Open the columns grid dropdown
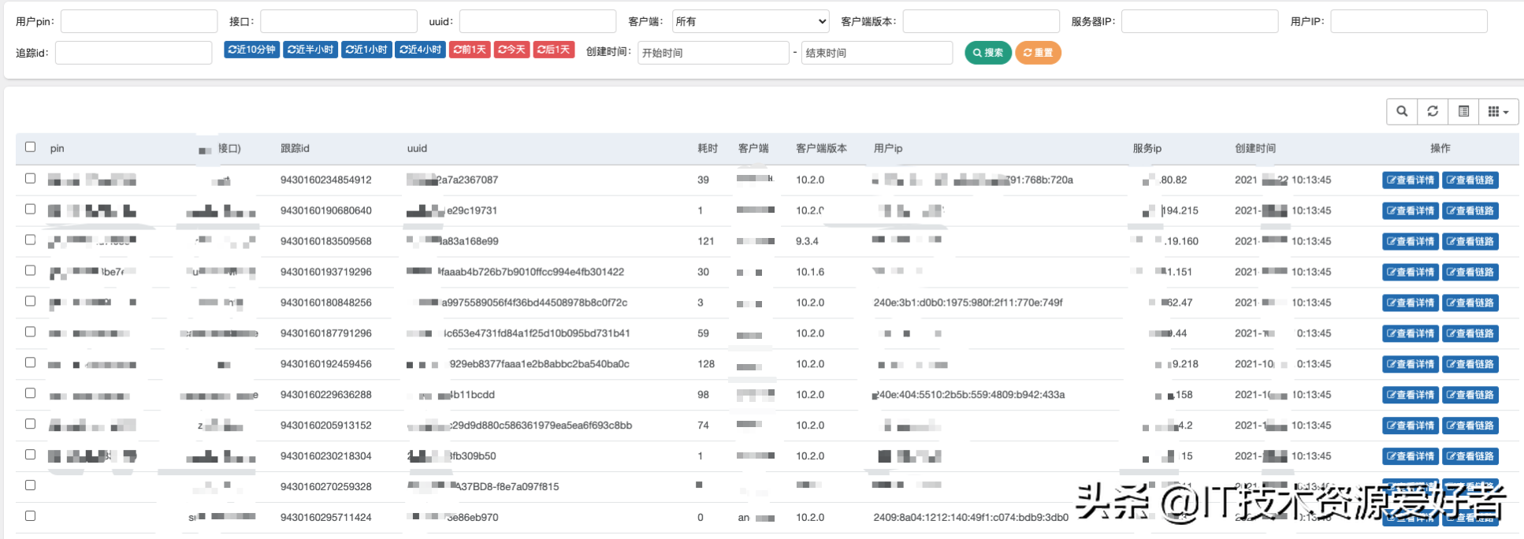The image size is (1524, 539). click(1498, 111)
